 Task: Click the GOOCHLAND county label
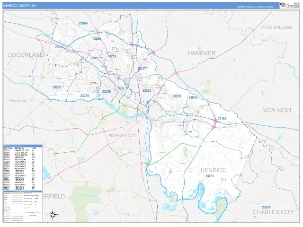coord(26,55)
